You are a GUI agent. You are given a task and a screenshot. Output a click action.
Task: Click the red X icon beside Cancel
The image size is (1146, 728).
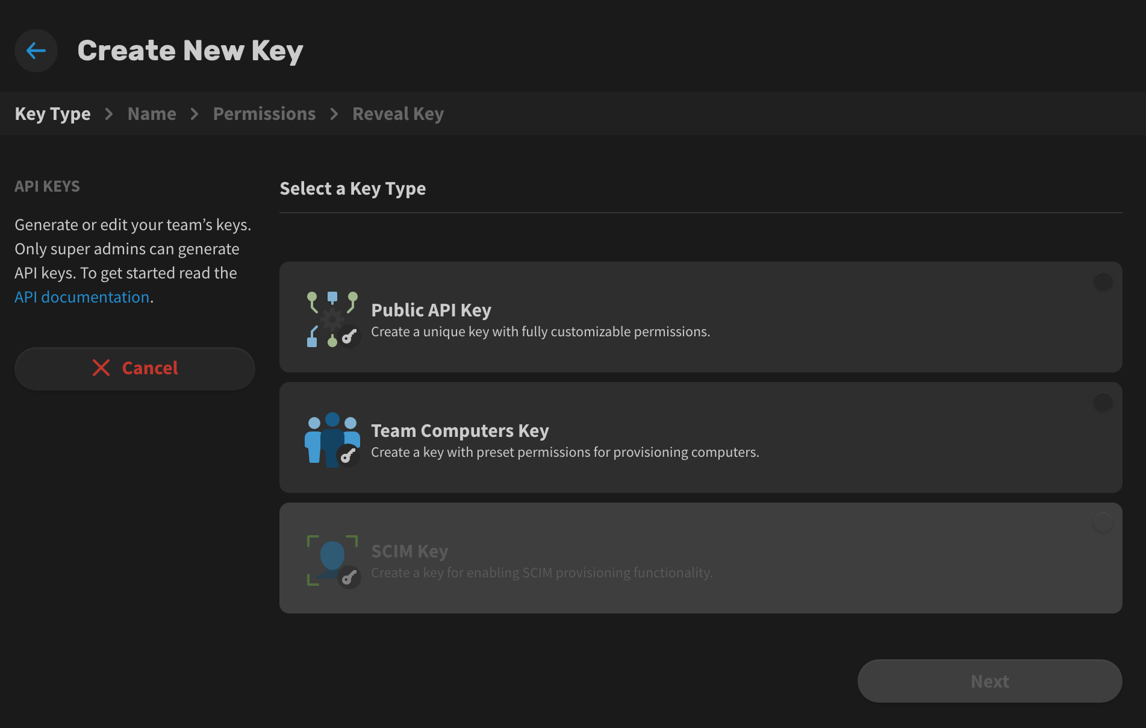101,368
